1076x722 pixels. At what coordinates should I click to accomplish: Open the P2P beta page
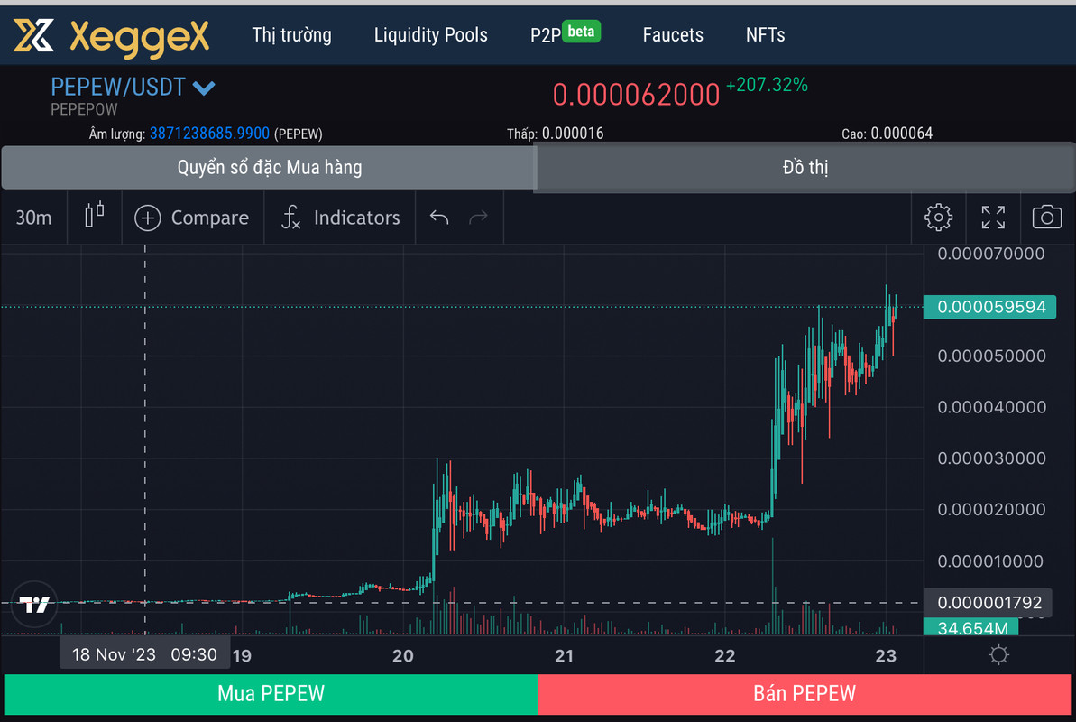[x=565, y=33]
